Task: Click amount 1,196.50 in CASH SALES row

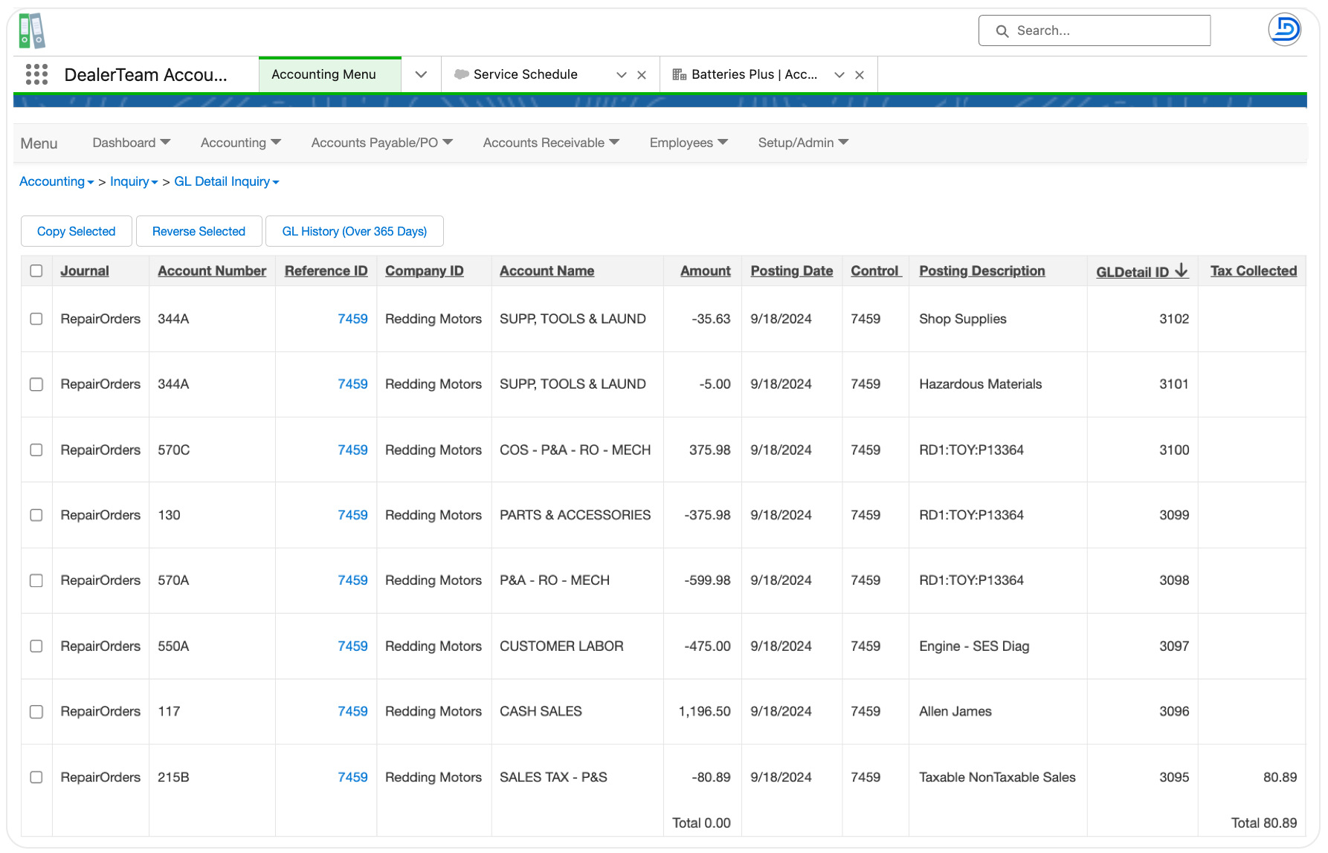Action: coord(705,711)
